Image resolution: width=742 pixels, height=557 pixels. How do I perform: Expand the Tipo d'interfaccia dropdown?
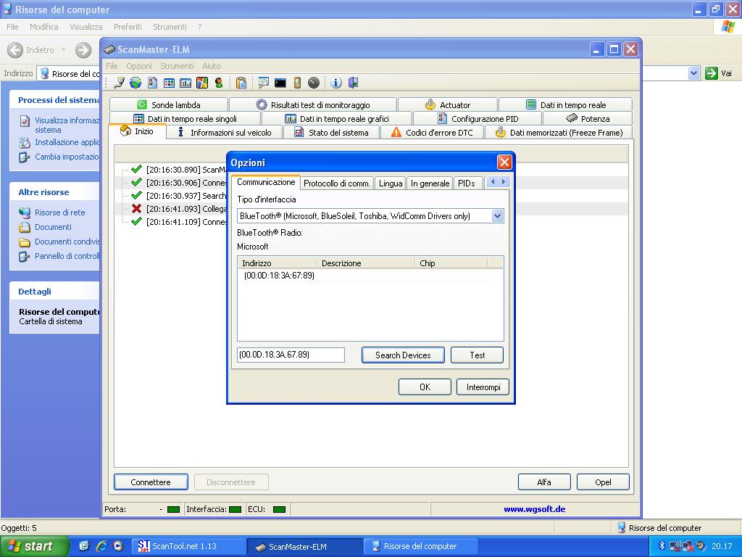click(x=497, y=215)
